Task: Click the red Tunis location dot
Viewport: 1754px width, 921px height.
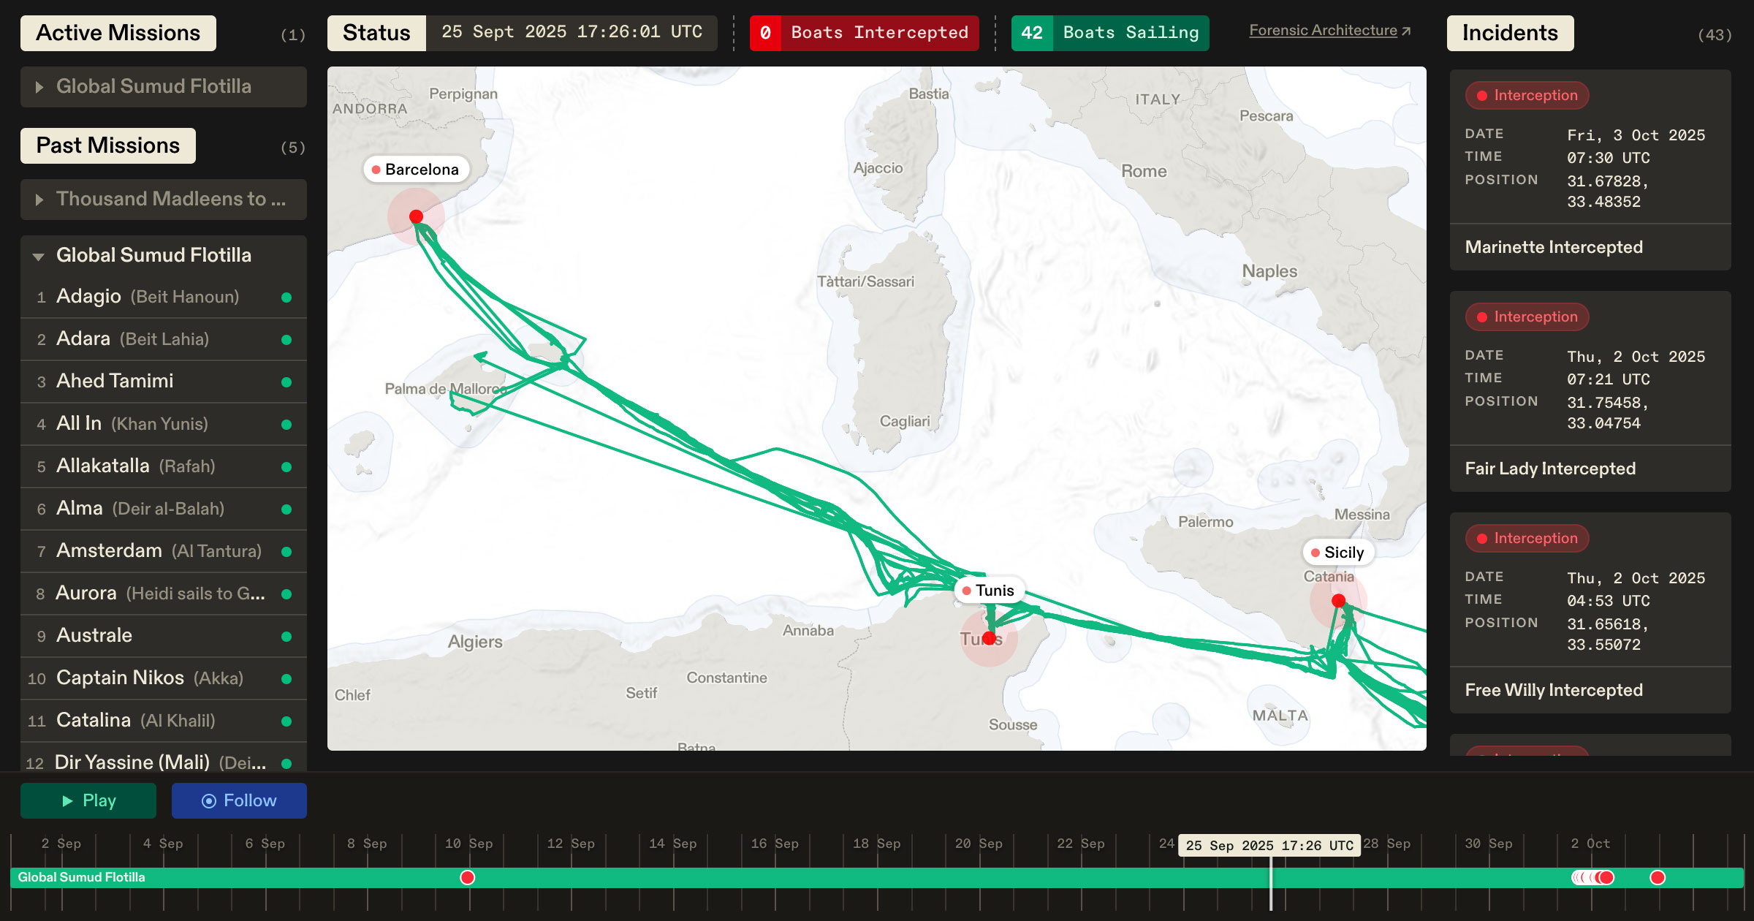Action: pos(989,638)
